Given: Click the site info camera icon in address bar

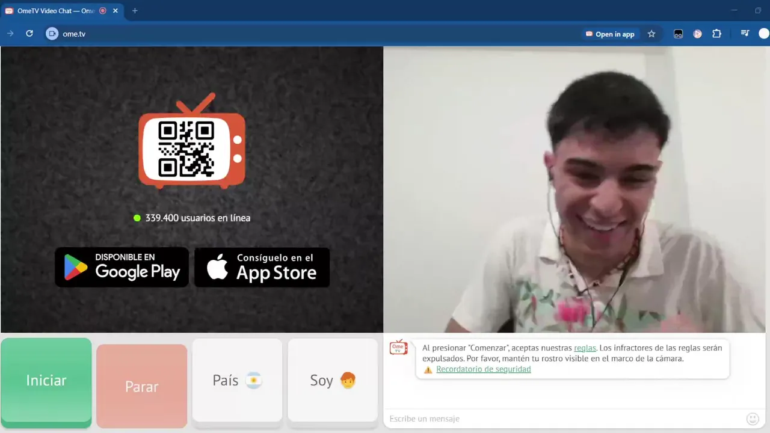Looking at the screenshot, I should [52, 34].
